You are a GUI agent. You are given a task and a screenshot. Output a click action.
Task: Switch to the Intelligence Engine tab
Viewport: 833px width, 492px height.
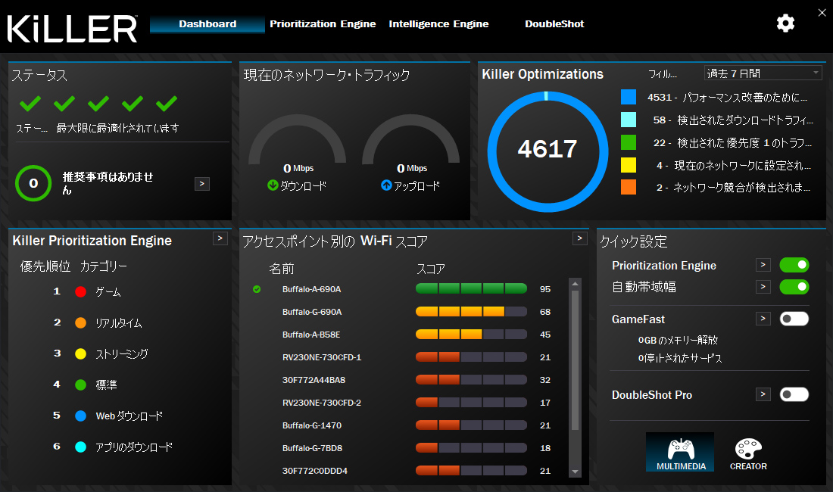[x=438, y=24]
